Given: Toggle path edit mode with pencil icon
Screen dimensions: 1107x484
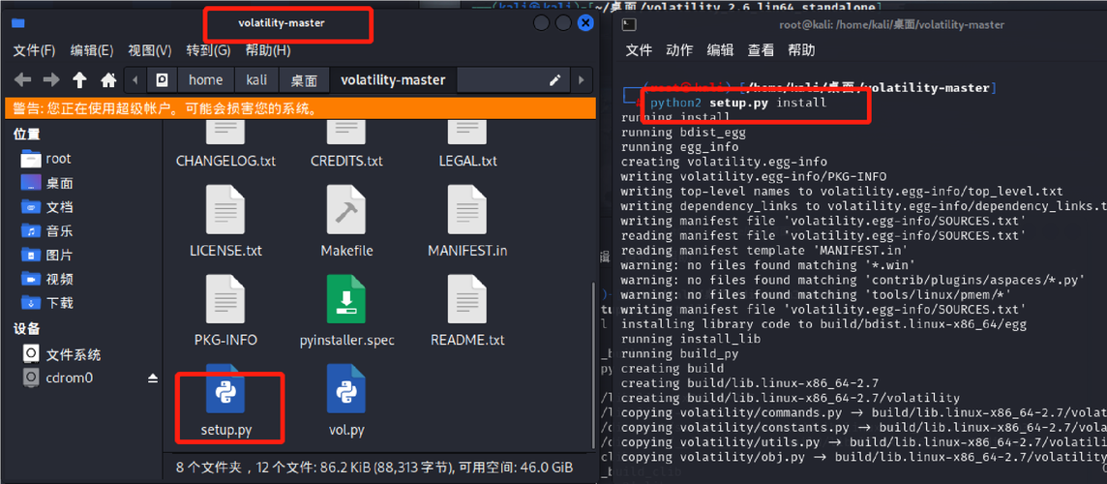Looking at the screenshot, I should (554, 79).
